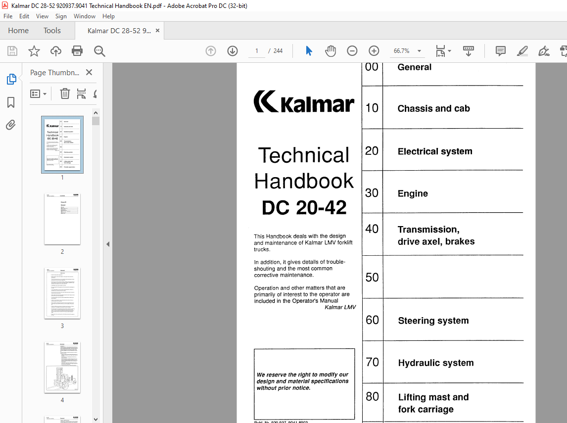Close the Kalmar document tab

[157, 31]
